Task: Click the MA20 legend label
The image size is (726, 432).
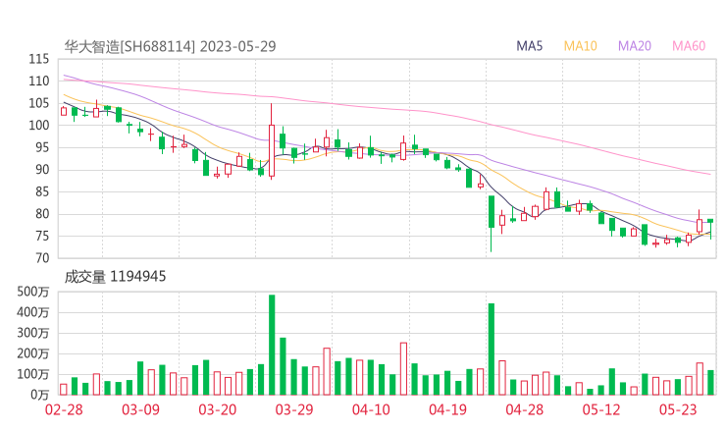Action: 635,46
